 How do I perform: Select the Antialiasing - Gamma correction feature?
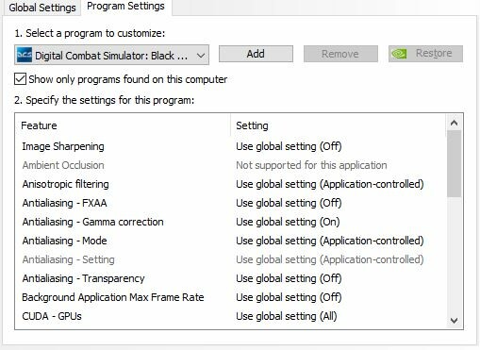[92, 222]
